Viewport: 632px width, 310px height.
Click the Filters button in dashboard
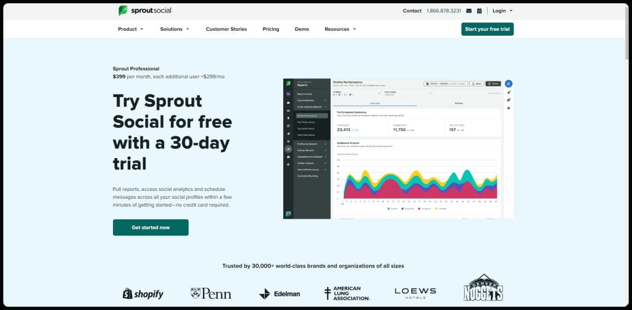493,84
